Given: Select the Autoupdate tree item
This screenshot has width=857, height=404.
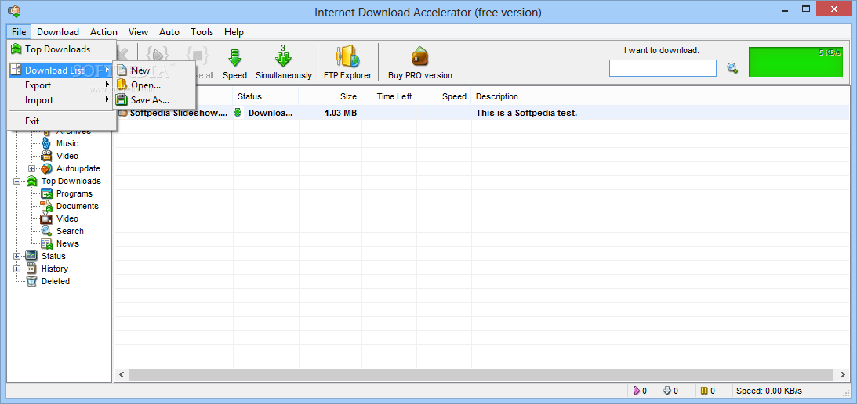Looking at the screenshot, I should [x=78, y=168].
